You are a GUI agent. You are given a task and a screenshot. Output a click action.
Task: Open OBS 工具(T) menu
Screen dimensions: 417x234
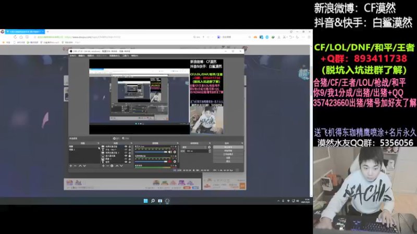(126, 56)
